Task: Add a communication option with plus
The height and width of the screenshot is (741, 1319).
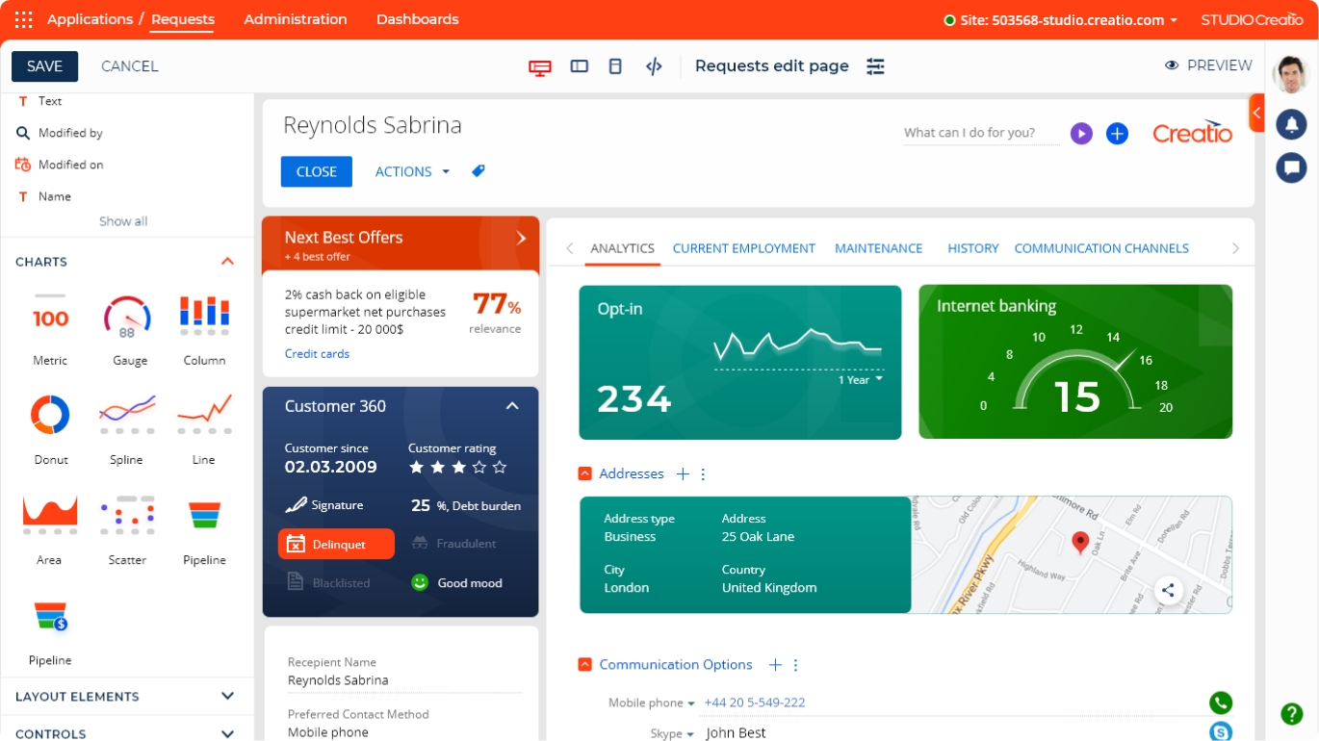Action: [x=775, y=664]
